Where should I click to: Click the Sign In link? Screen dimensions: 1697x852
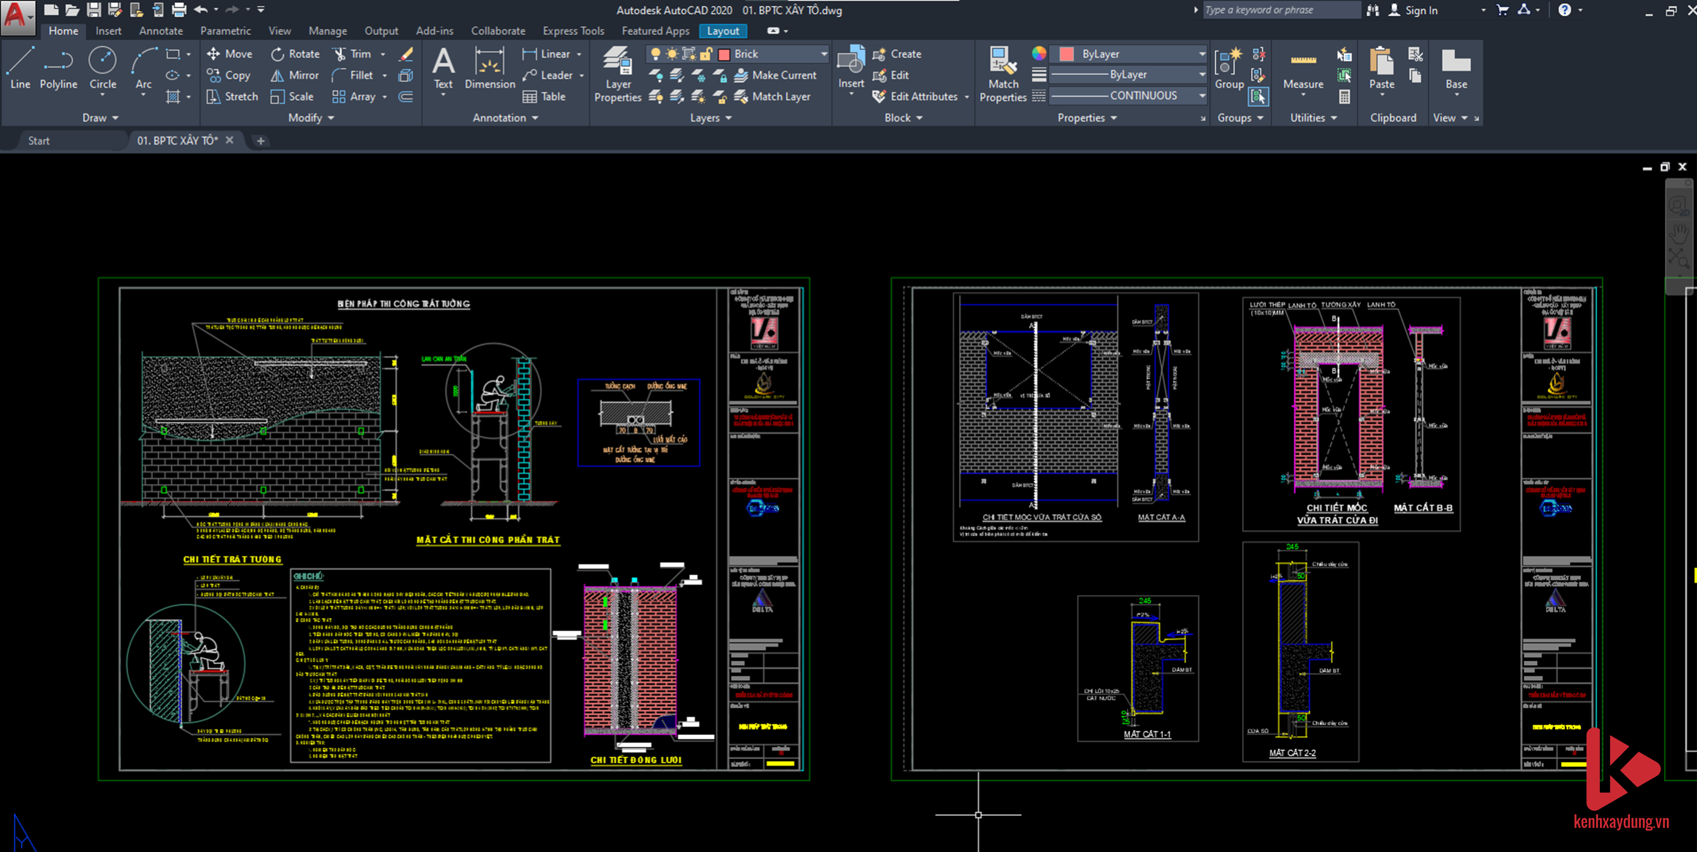click(1421, 10)
